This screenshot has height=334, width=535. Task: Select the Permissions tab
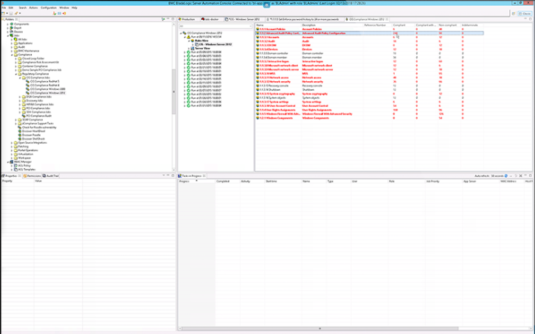tap(32, 176)
